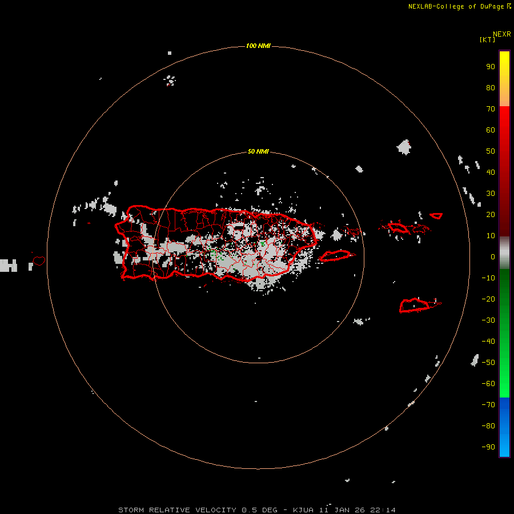The height and width of the screenshot is (514, 514).
Task: Click the -70 value on the velocity scale
Action: point(488,405)
